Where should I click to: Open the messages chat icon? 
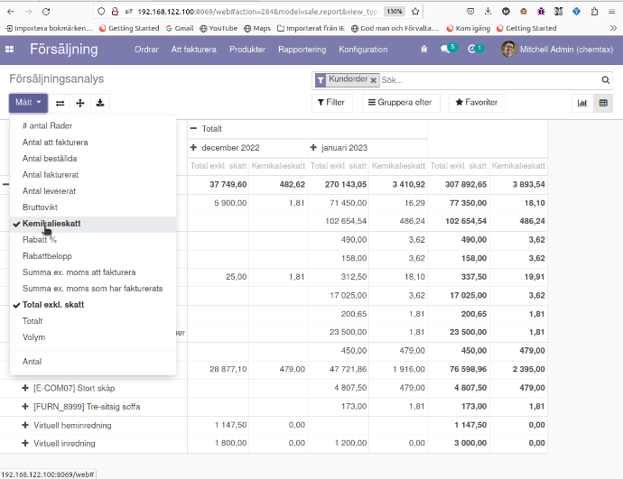click(x=446, y=50)
